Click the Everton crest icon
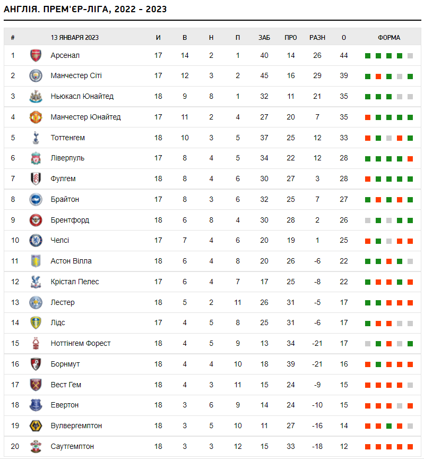The image size is (424, 459). click(36, 405)
